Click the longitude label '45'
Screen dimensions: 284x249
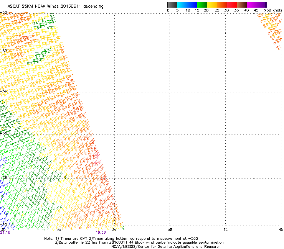pyautogui.click(x=281, y=229)
